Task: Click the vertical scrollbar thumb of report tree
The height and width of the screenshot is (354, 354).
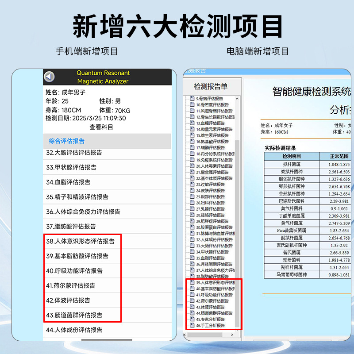Action: (237, 233)
